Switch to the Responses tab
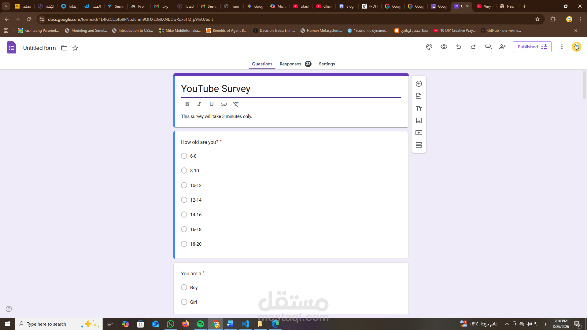 pos(290,64)
